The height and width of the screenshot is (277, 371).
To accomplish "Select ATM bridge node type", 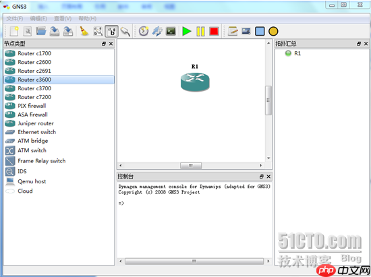I will coord(59,141).
